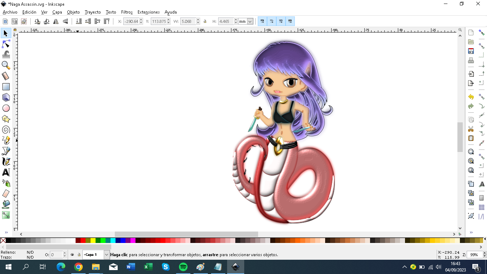487x274 pixels.
Task: Open the Capa menu
Action: click(x=57, y=12)
